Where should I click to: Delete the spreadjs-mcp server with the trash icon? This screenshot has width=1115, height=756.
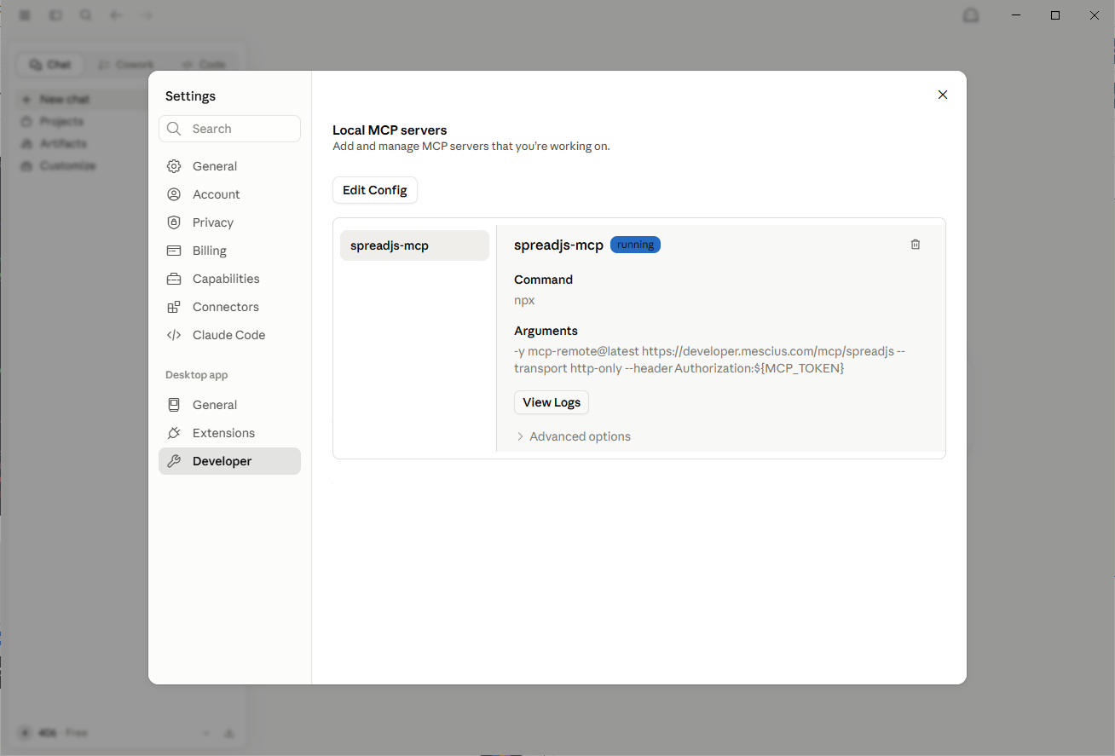[916, 245]
